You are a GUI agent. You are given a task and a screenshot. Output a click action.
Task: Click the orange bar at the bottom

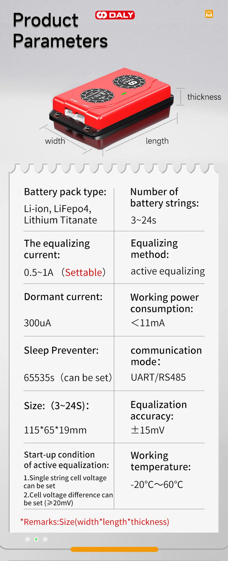114,549
